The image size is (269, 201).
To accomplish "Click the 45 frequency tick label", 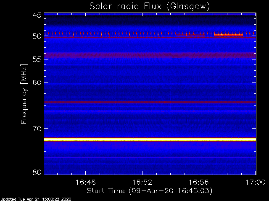I will tap(37, 15).
